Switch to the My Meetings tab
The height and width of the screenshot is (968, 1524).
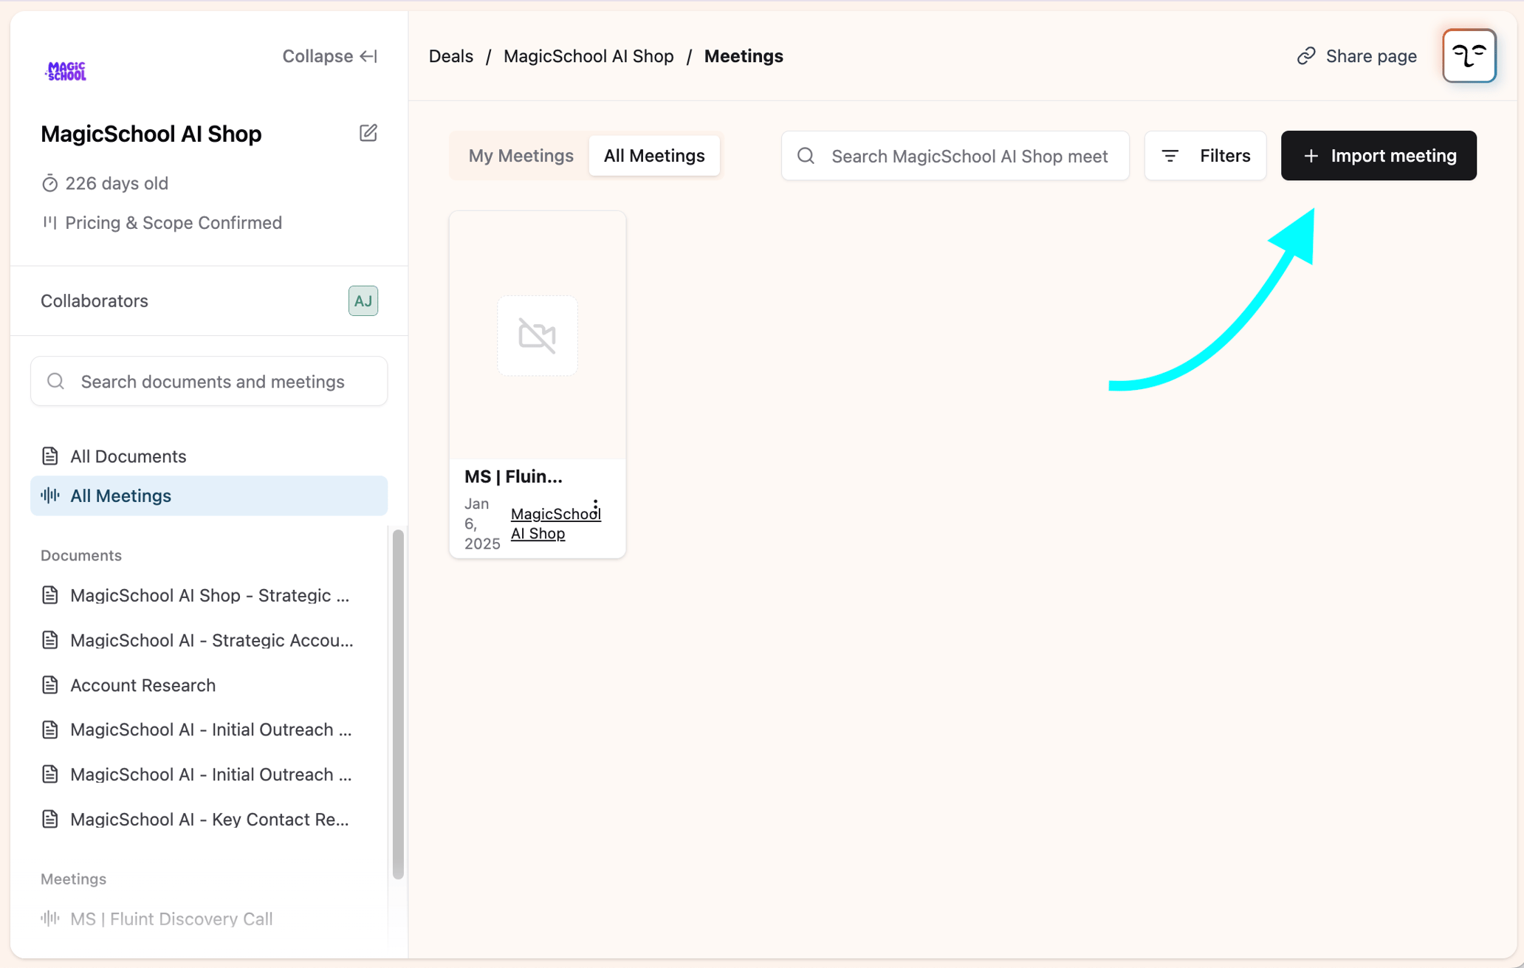pyautogui.click(x=521, y=155)
